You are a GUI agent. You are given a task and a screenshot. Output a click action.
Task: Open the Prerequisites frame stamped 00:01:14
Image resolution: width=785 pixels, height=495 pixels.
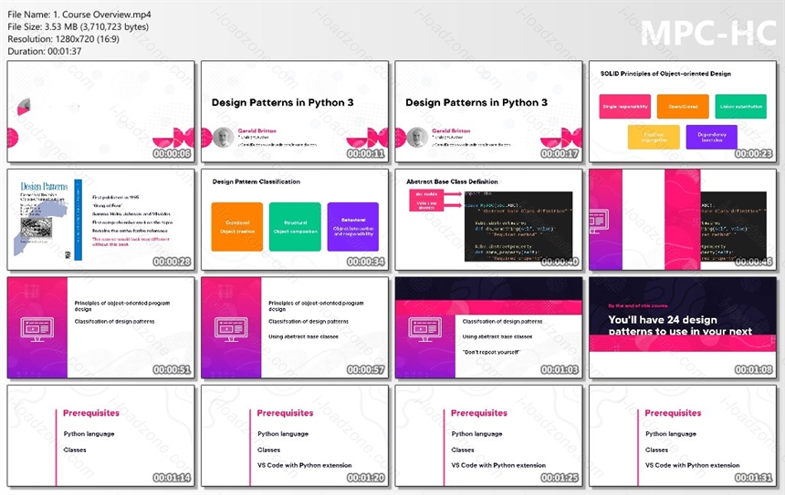click(100, 436)
